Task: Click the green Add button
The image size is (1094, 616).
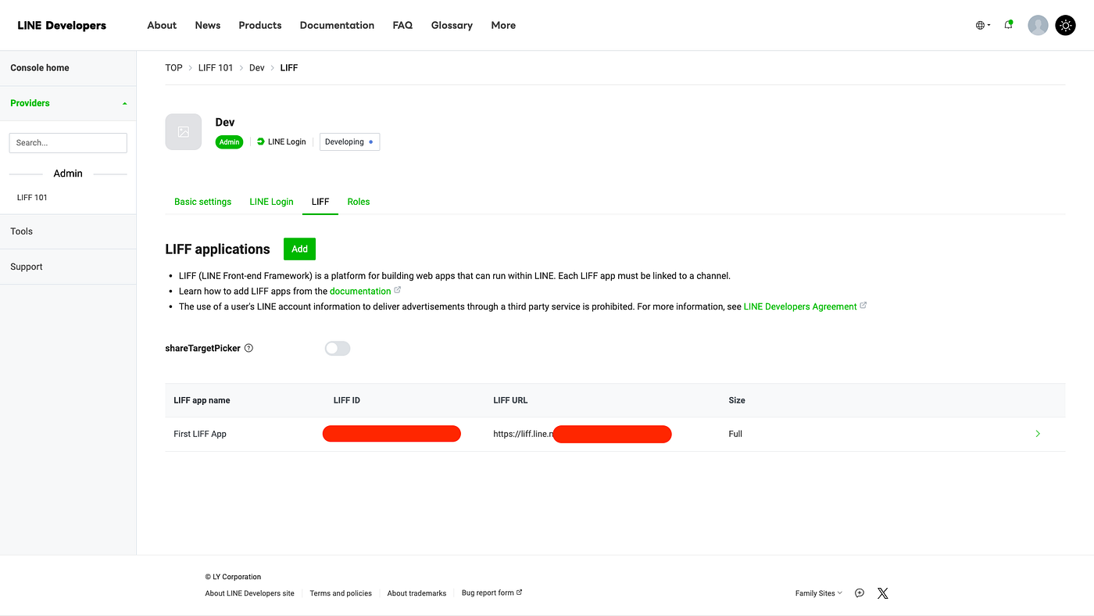Action: 299,249
